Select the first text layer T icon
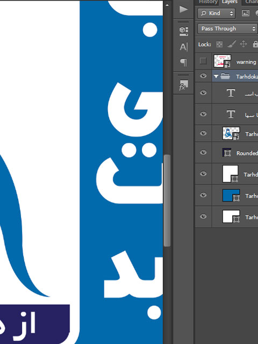 pyautogui.click(x=231, y=93)
